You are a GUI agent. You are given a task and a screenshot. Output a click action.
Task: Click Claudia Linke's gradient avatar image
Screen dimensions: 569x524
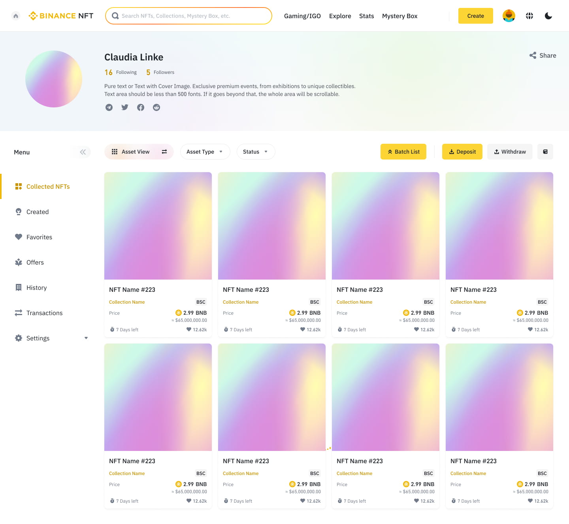(x=54, y=79)
